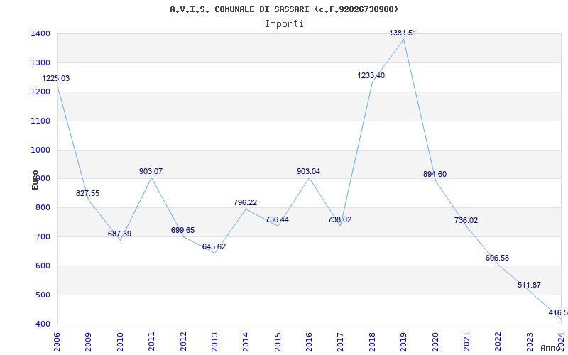Click the 645.62 data label
This screenshot has width=568, height=355.
(214, 246)
